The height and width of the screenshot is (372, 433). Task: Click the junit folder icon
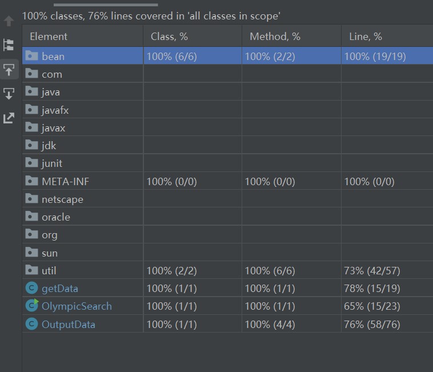point(31,162)
